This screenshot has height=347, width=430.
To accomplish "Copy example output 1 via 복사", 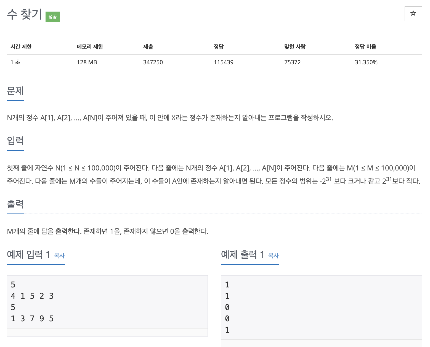I will [273, 256].
